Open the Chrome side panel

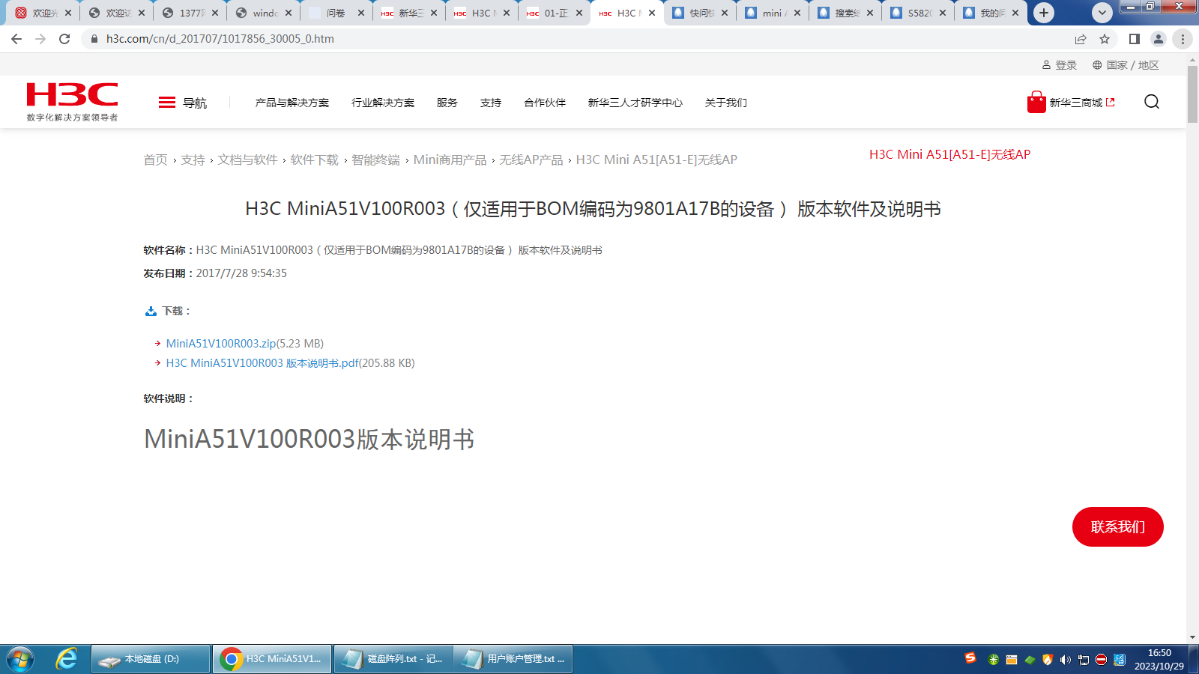[x=1135, y=39]
